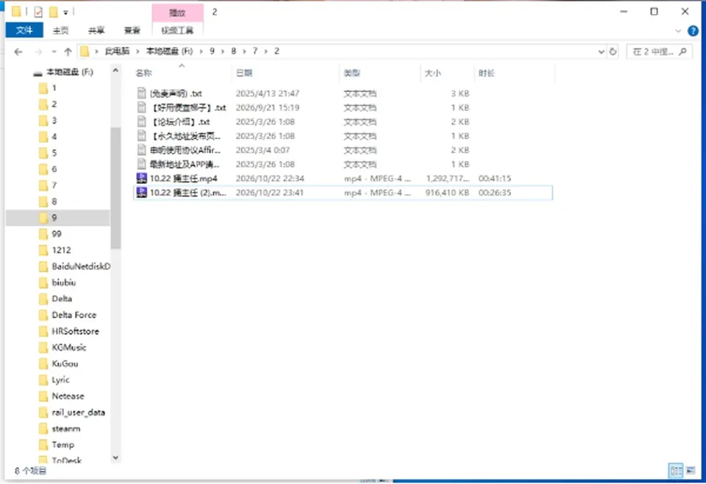Viewport: 706px width, 484px height.
Task: Click the back arrow navigation button
Action: [18, 51]
